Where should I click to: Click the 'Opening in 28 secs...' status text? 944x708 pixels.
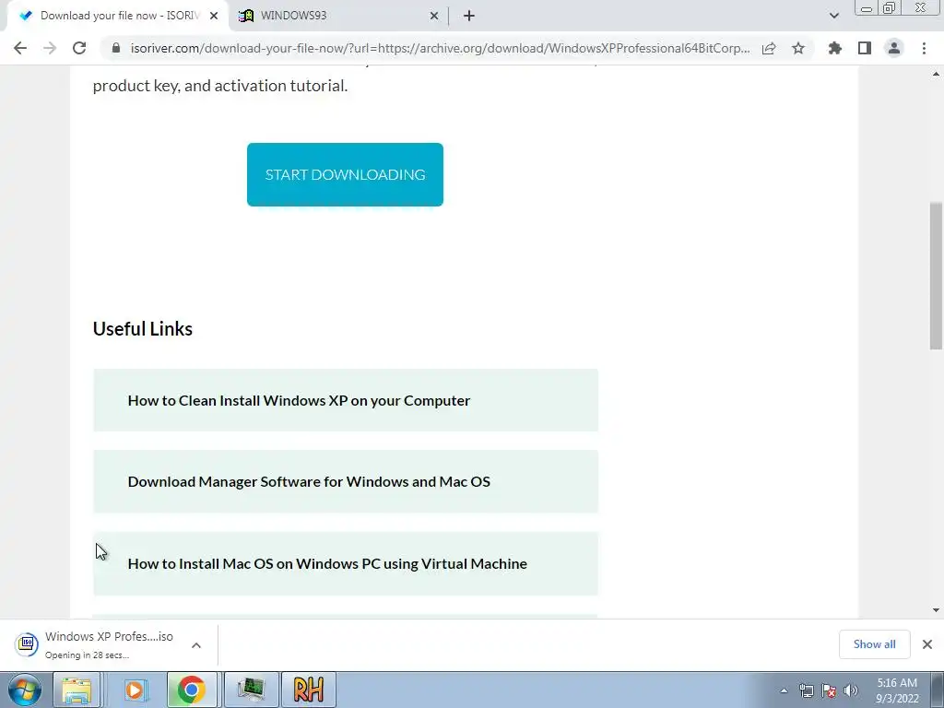[88, 655]
